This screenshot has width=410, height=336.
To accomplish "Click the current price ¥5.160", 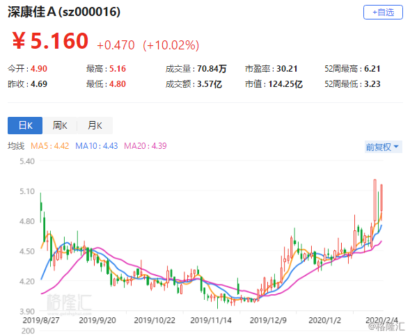I will coord(50,41).
